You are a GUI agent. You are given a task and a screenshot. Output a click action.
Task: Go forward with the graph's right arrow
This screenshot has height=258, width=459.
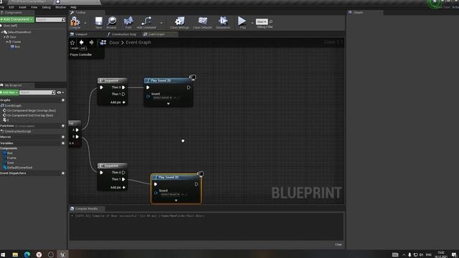point(91,42)
